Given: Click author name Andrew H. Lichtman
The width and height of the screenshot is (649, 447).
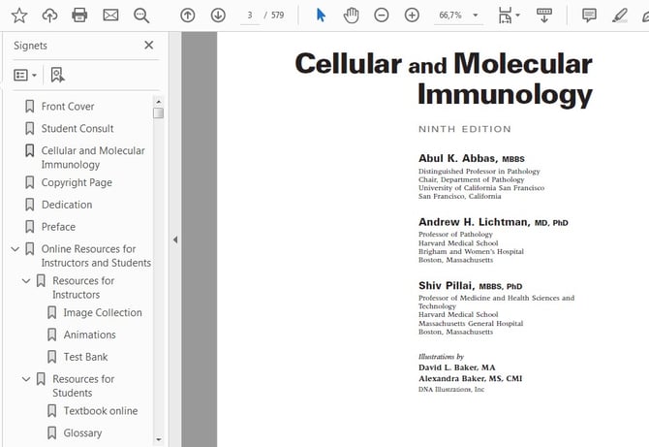Looking at the screenshot, I should point(474,222).
